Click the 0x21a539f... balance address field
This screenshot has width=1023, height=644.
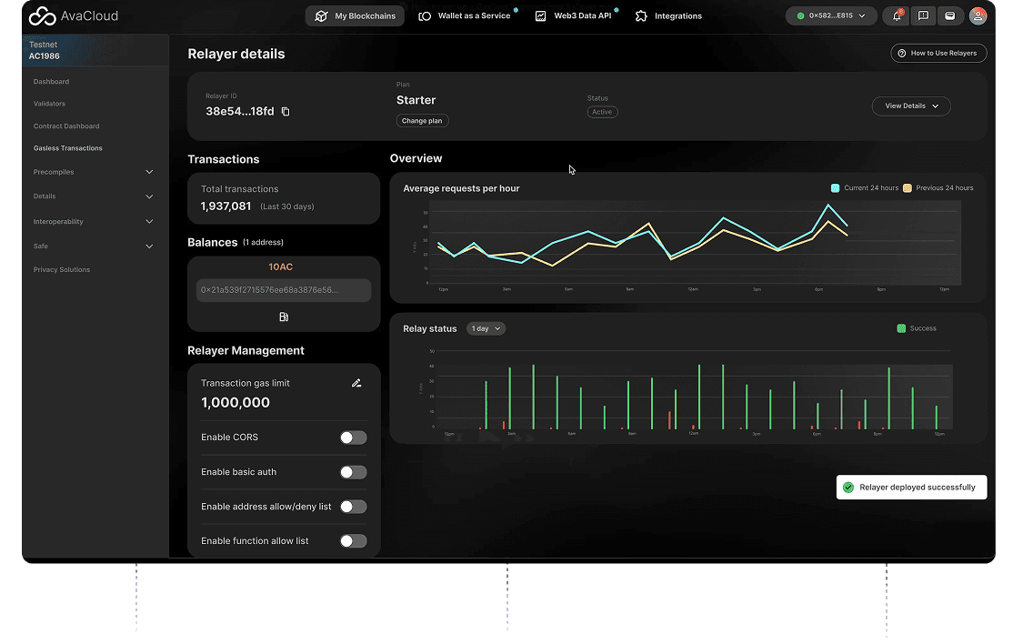coord(284,290)
